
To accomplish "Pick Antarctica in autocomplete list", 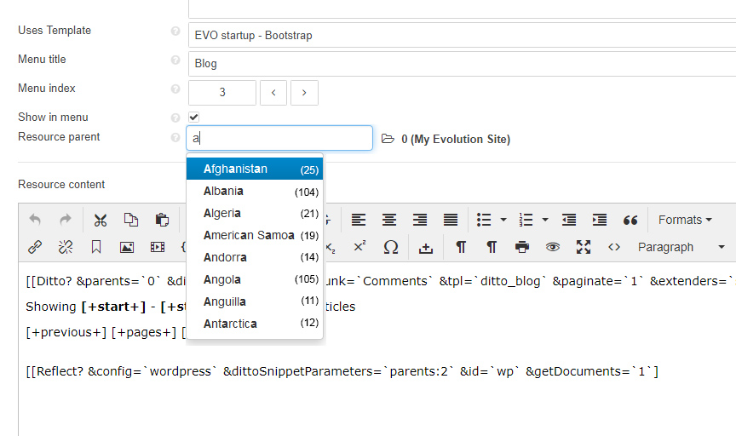I will point(255,324).
